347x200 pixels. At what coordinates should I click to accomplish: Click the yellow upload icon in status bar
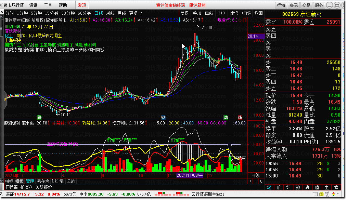(x=321, y=194)
